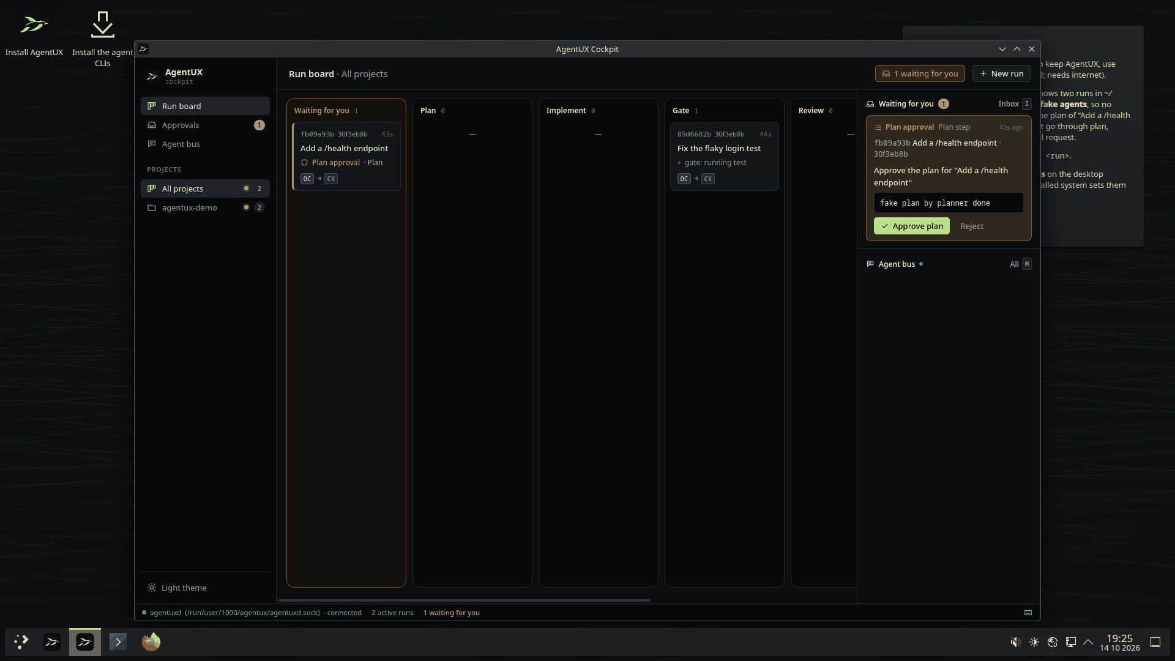
Task: Click the agentuxd connected socket status
Action: pyautogui.click(x=252, y=613)
